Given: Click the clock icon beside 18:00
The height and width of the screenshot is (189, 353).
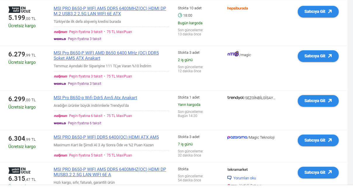Looking at the screenshot, I should coord(180,15).
